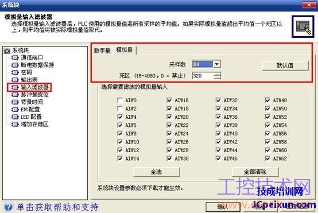Screen dimensions: 318x213
Task: Click the icon beside 通信端口
Action: [x=15, y=58]
